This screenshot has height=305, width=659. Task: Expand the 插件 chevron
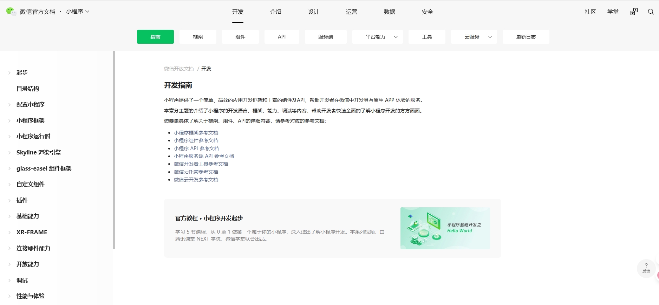click(x=9, y=201)
